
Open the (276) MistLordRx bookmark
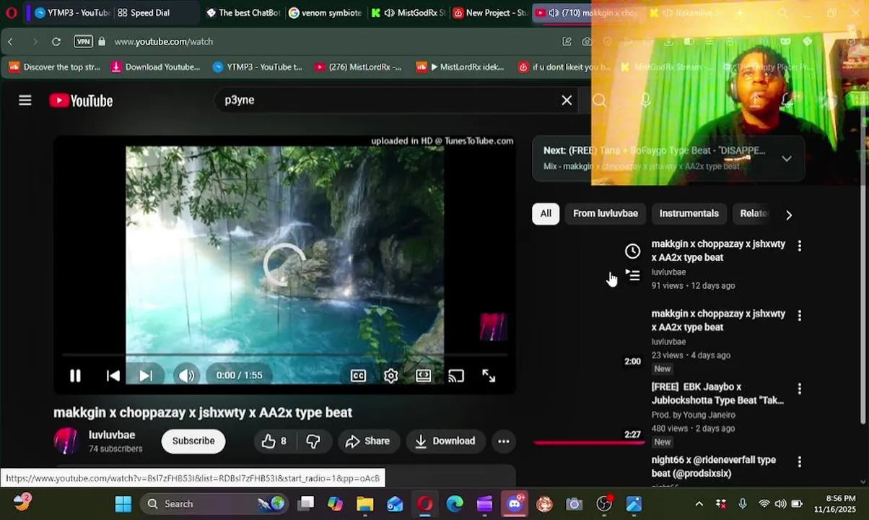[x=358, y=67]
